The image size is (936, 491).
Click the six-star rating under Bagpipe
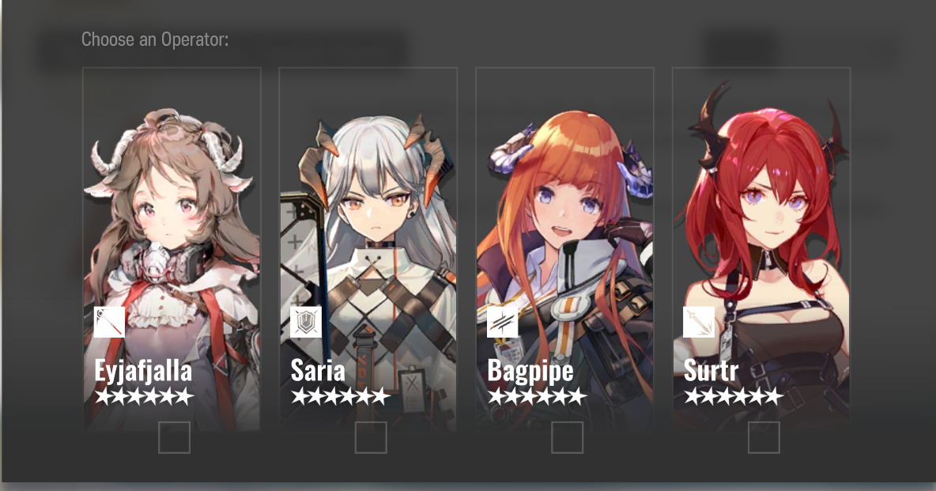tap(538, 397)
